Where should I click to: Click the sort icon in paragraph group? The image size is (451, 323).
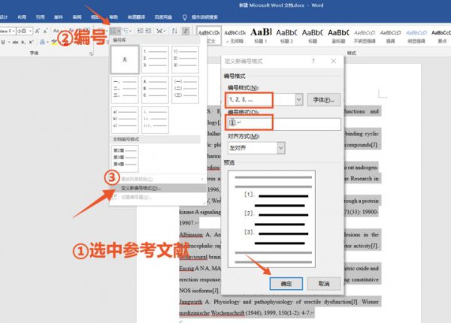coord(171,31)
